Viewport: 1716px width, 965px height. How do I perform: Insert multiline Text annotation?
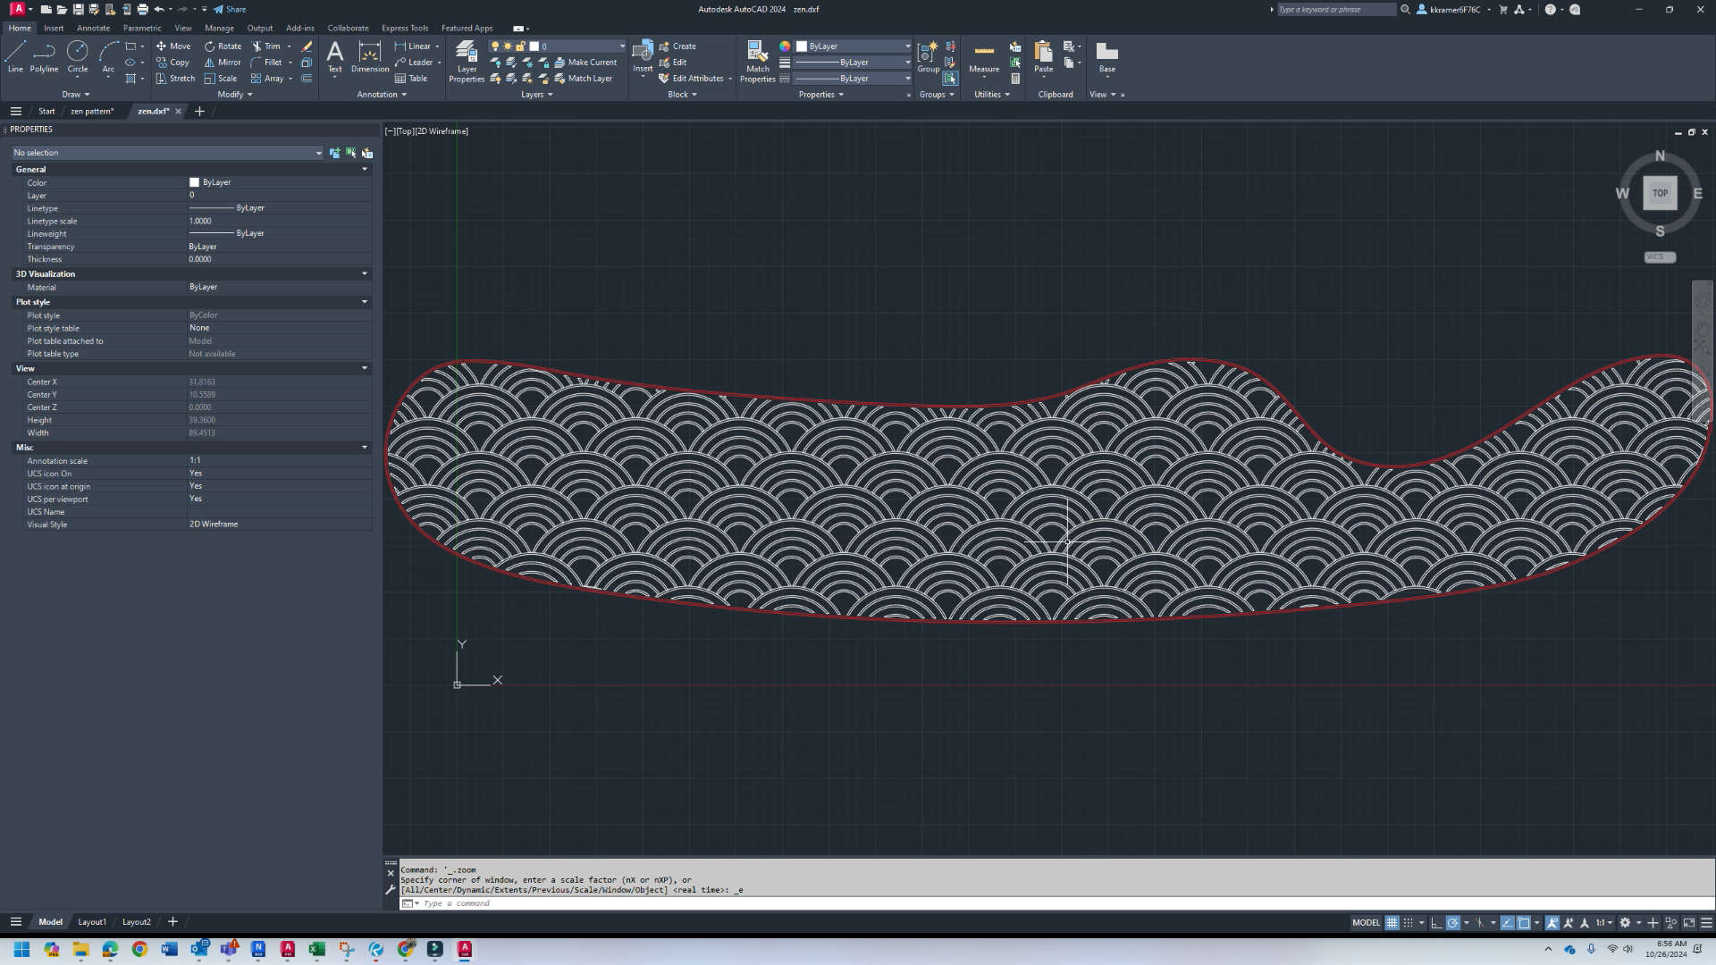pos(334,56)
